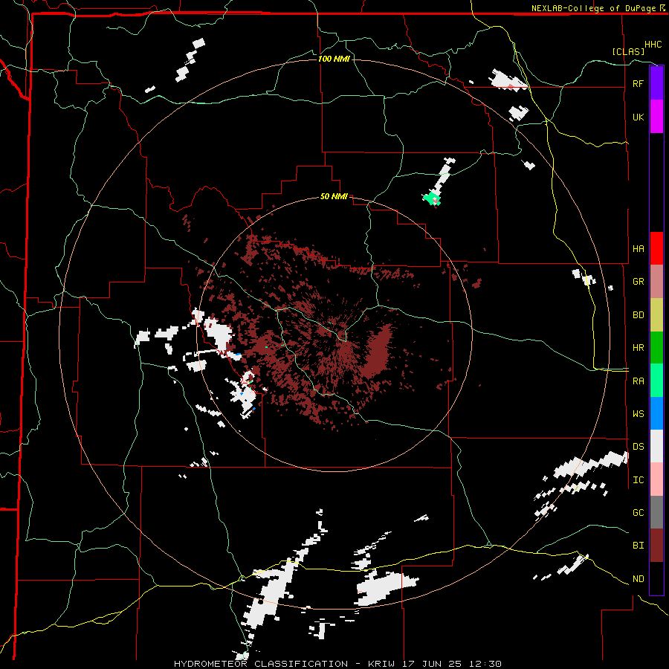Click the HR legend label

tap(638, 348)
